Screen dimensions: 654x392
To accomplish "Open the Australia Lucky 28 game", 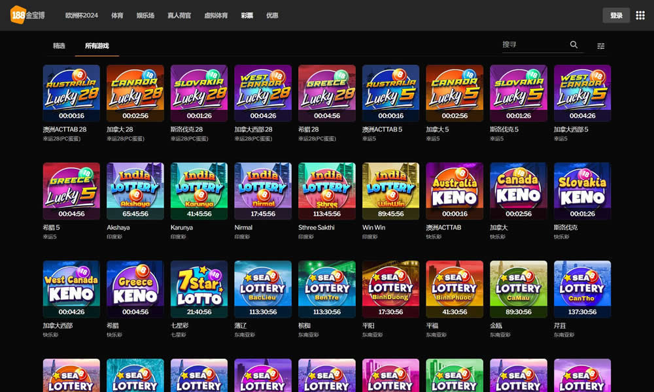I will 71,93.
